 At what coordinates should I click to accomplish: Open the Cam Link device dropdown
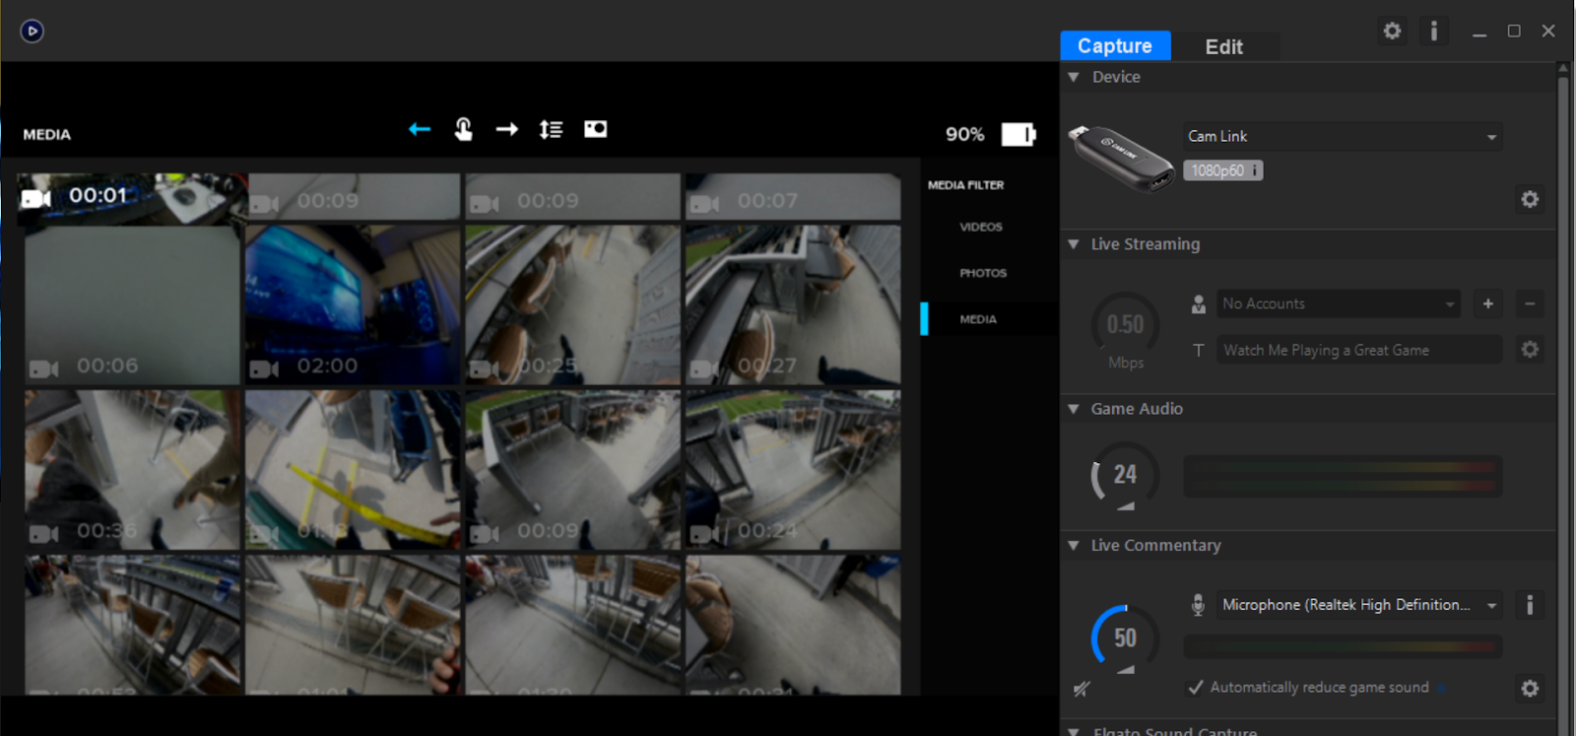[x=1343, y=136]
